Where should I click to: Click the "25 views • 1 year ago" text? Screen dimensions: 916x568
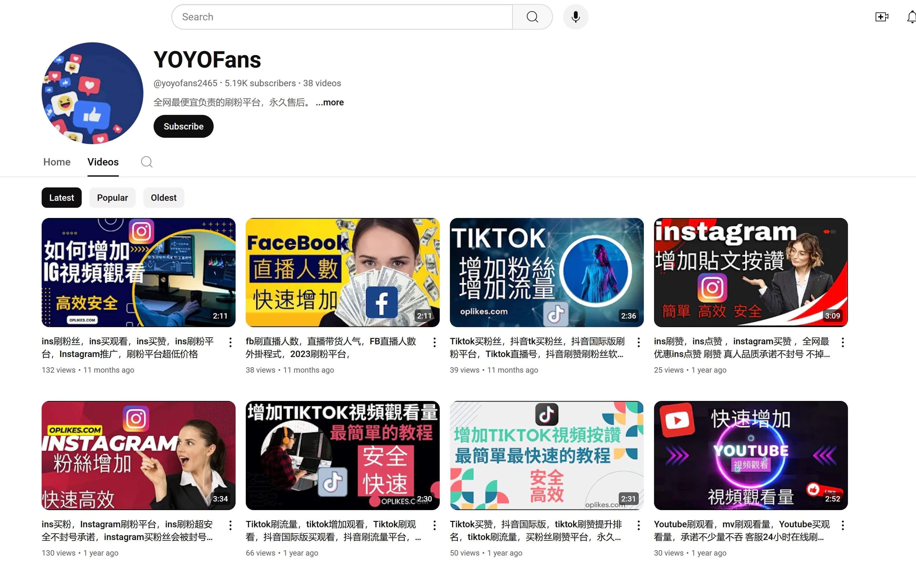pos(690,370)
